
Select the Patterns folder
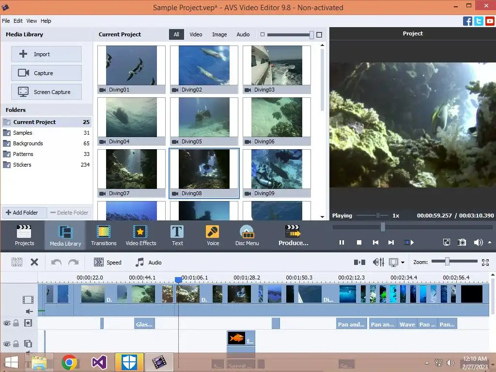click(x=46, y=154)
